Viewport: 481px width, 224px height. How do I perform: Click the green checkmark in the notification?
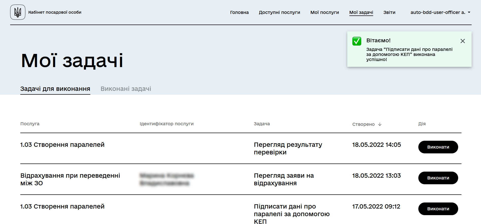coord(357,41)
